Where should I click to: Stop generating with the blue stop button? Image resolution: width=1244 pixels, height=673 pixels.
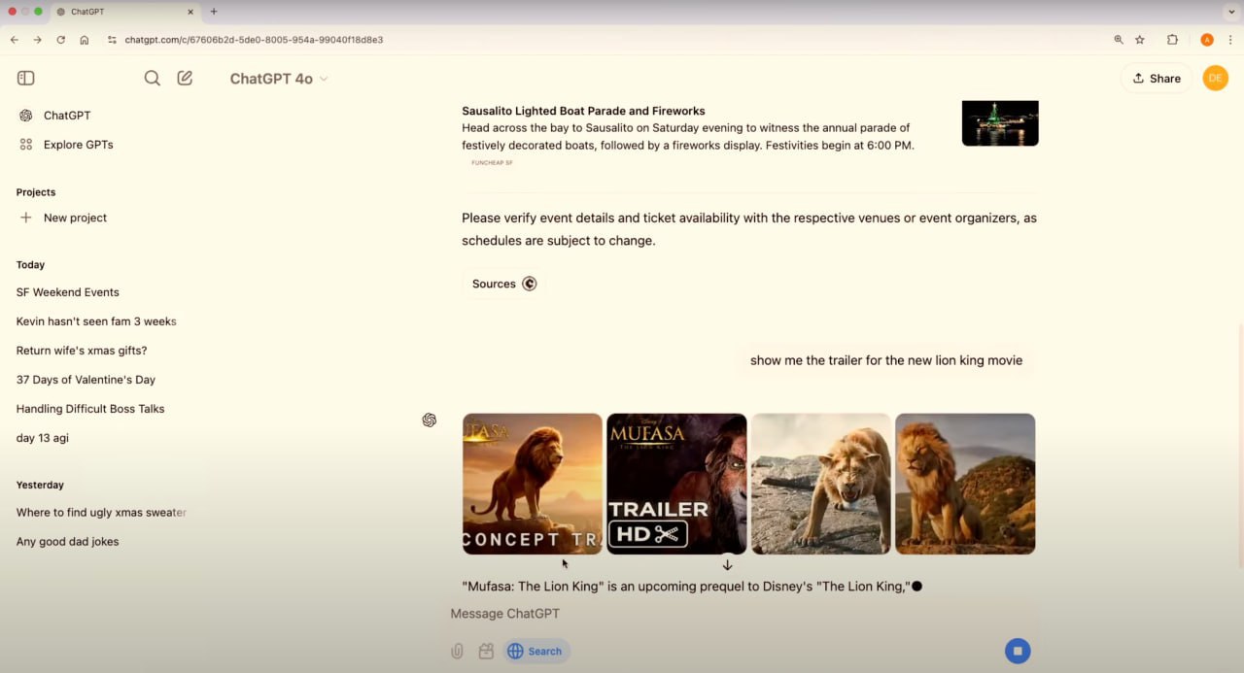[x=1018, y=652]
